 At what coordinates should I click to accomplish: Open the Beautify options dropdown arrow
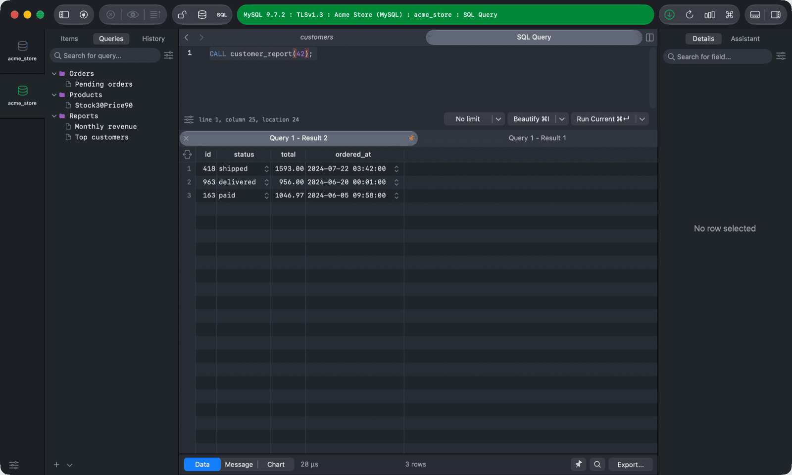pos(562,119)
